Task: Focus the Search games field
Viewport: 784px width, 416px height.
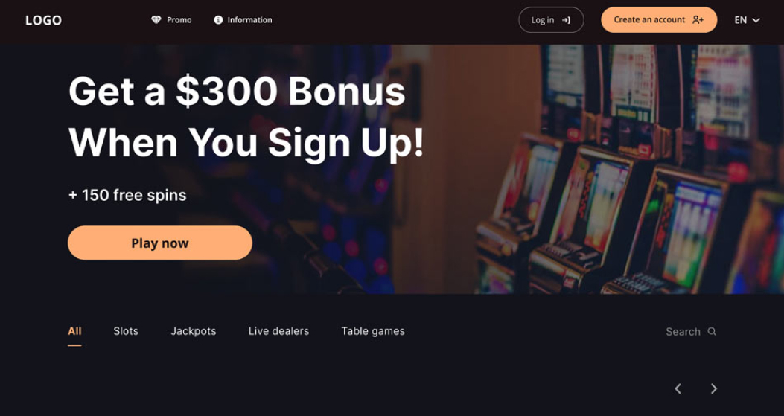Action: click(690, 331)
